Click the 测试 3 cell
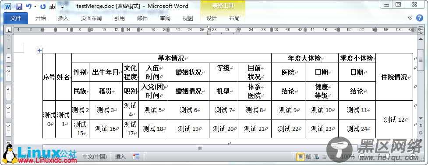428x165 pixels. [106, 110]
